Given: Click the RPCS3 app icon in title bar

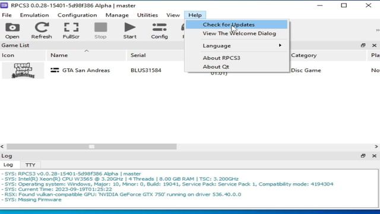Looking at the screenshot, I should coord(4,5).
